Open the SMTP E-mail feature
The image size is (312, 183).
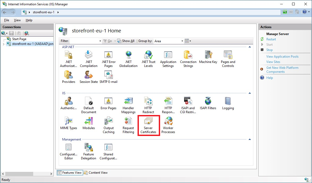[108, 77]
